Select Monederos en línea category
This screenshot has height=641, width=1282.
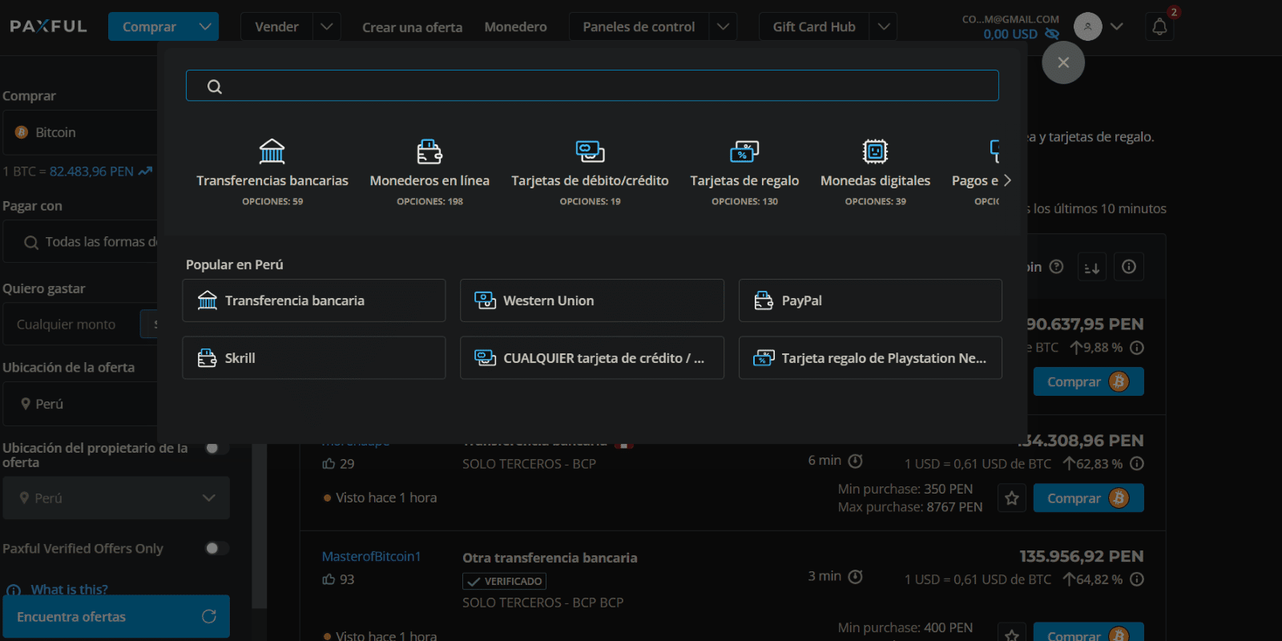tap(429, 172)
